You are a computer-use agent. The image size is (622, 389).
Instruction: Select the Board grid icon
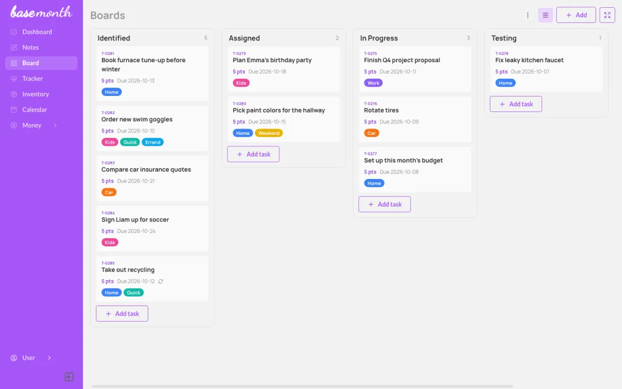pos(14,63)
